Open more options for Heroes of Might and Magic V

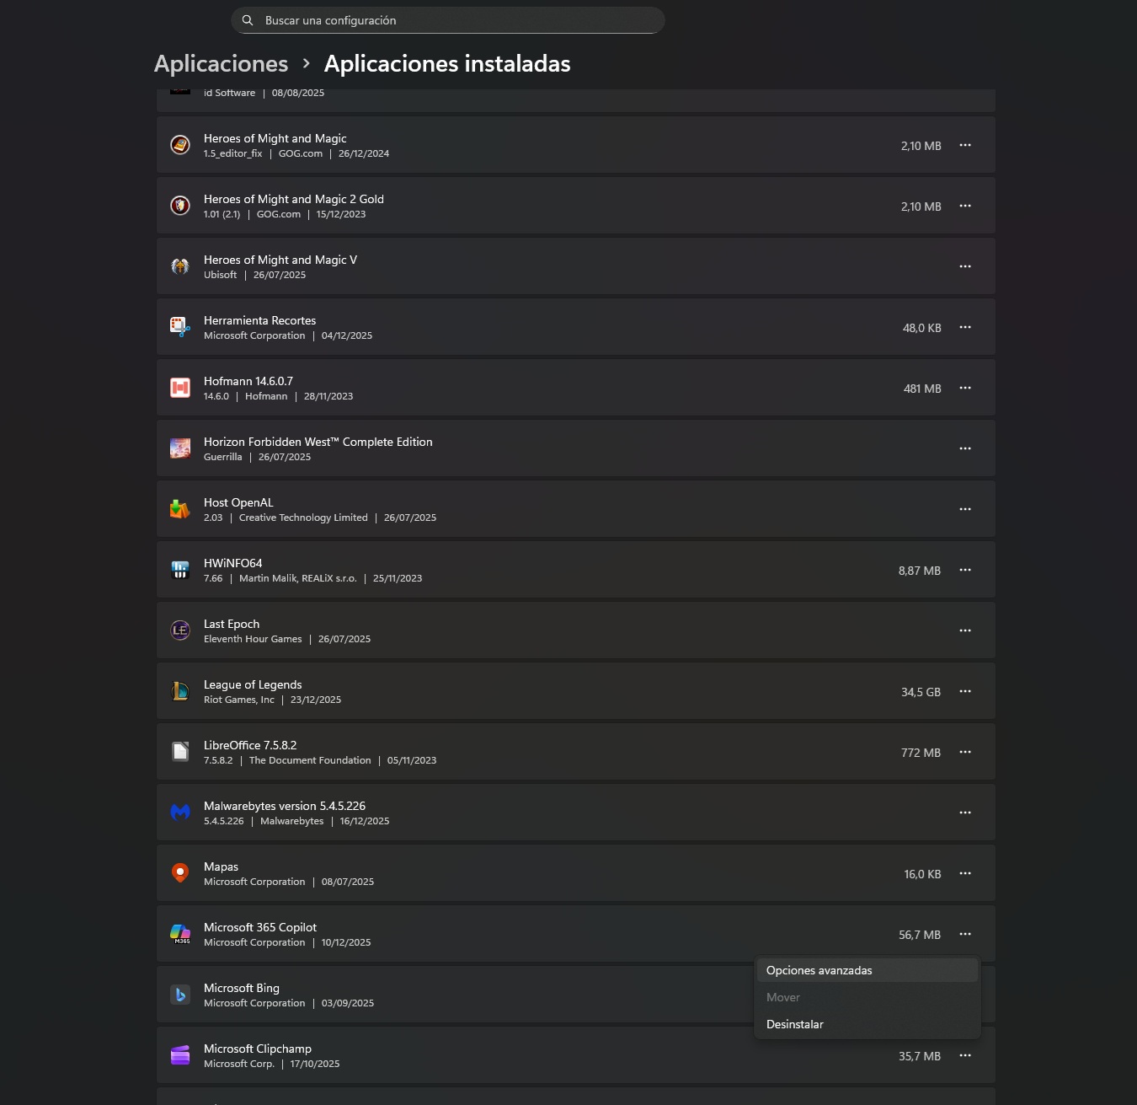[965, 266]
